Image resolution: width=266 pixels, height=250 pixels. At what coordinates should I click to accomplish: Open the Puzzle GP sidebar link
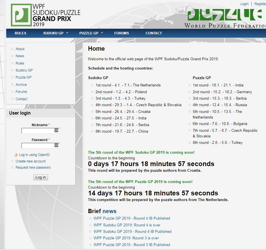pos(23,77)
